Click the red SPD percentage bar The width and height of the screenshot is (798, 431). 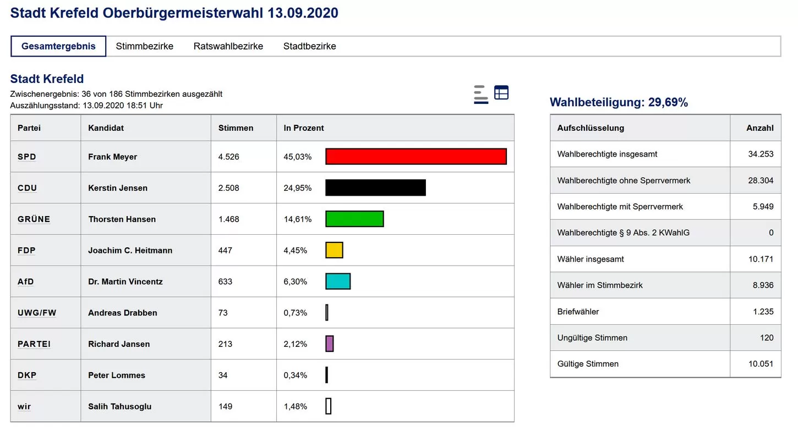416,157
